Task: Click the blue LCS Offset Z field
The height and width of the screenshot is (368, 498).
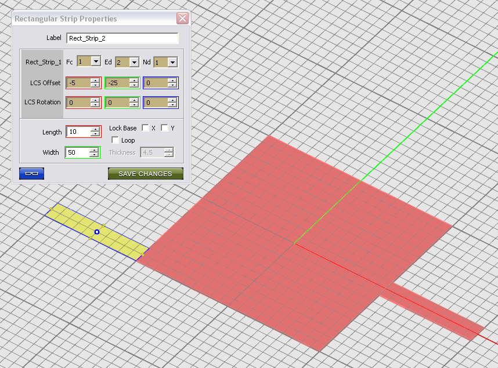Action: click(156, 83)
